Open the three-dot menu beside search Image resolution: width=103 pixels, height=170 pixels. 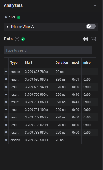coord(95,50)
